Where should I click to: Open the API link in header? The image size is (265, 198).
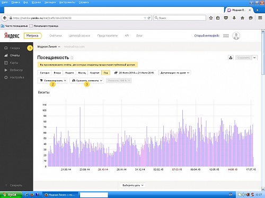coord(127,35)
